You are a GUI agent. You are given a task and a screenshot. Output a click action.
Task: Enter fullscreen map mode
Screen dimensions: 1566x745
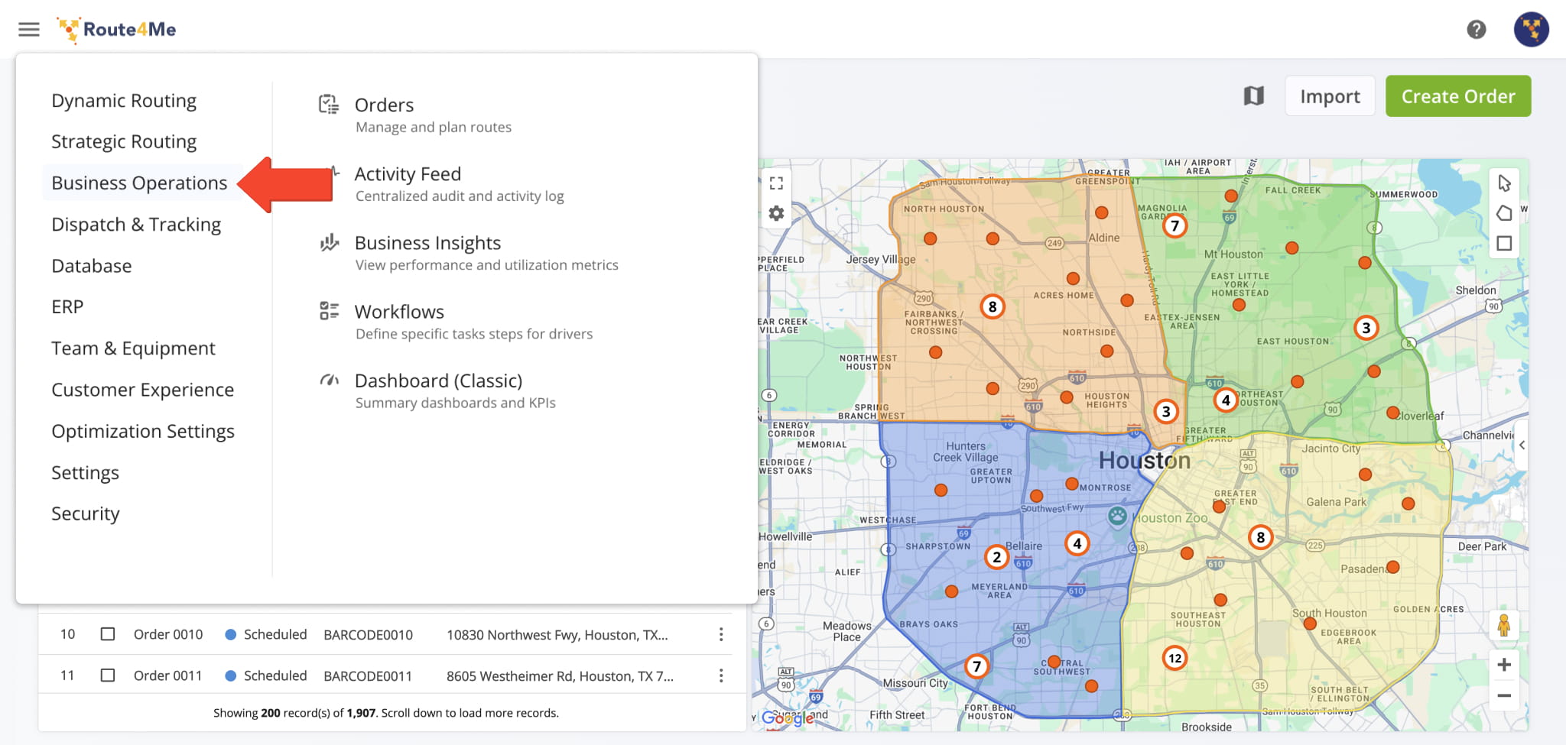click(x=776, y=183)
